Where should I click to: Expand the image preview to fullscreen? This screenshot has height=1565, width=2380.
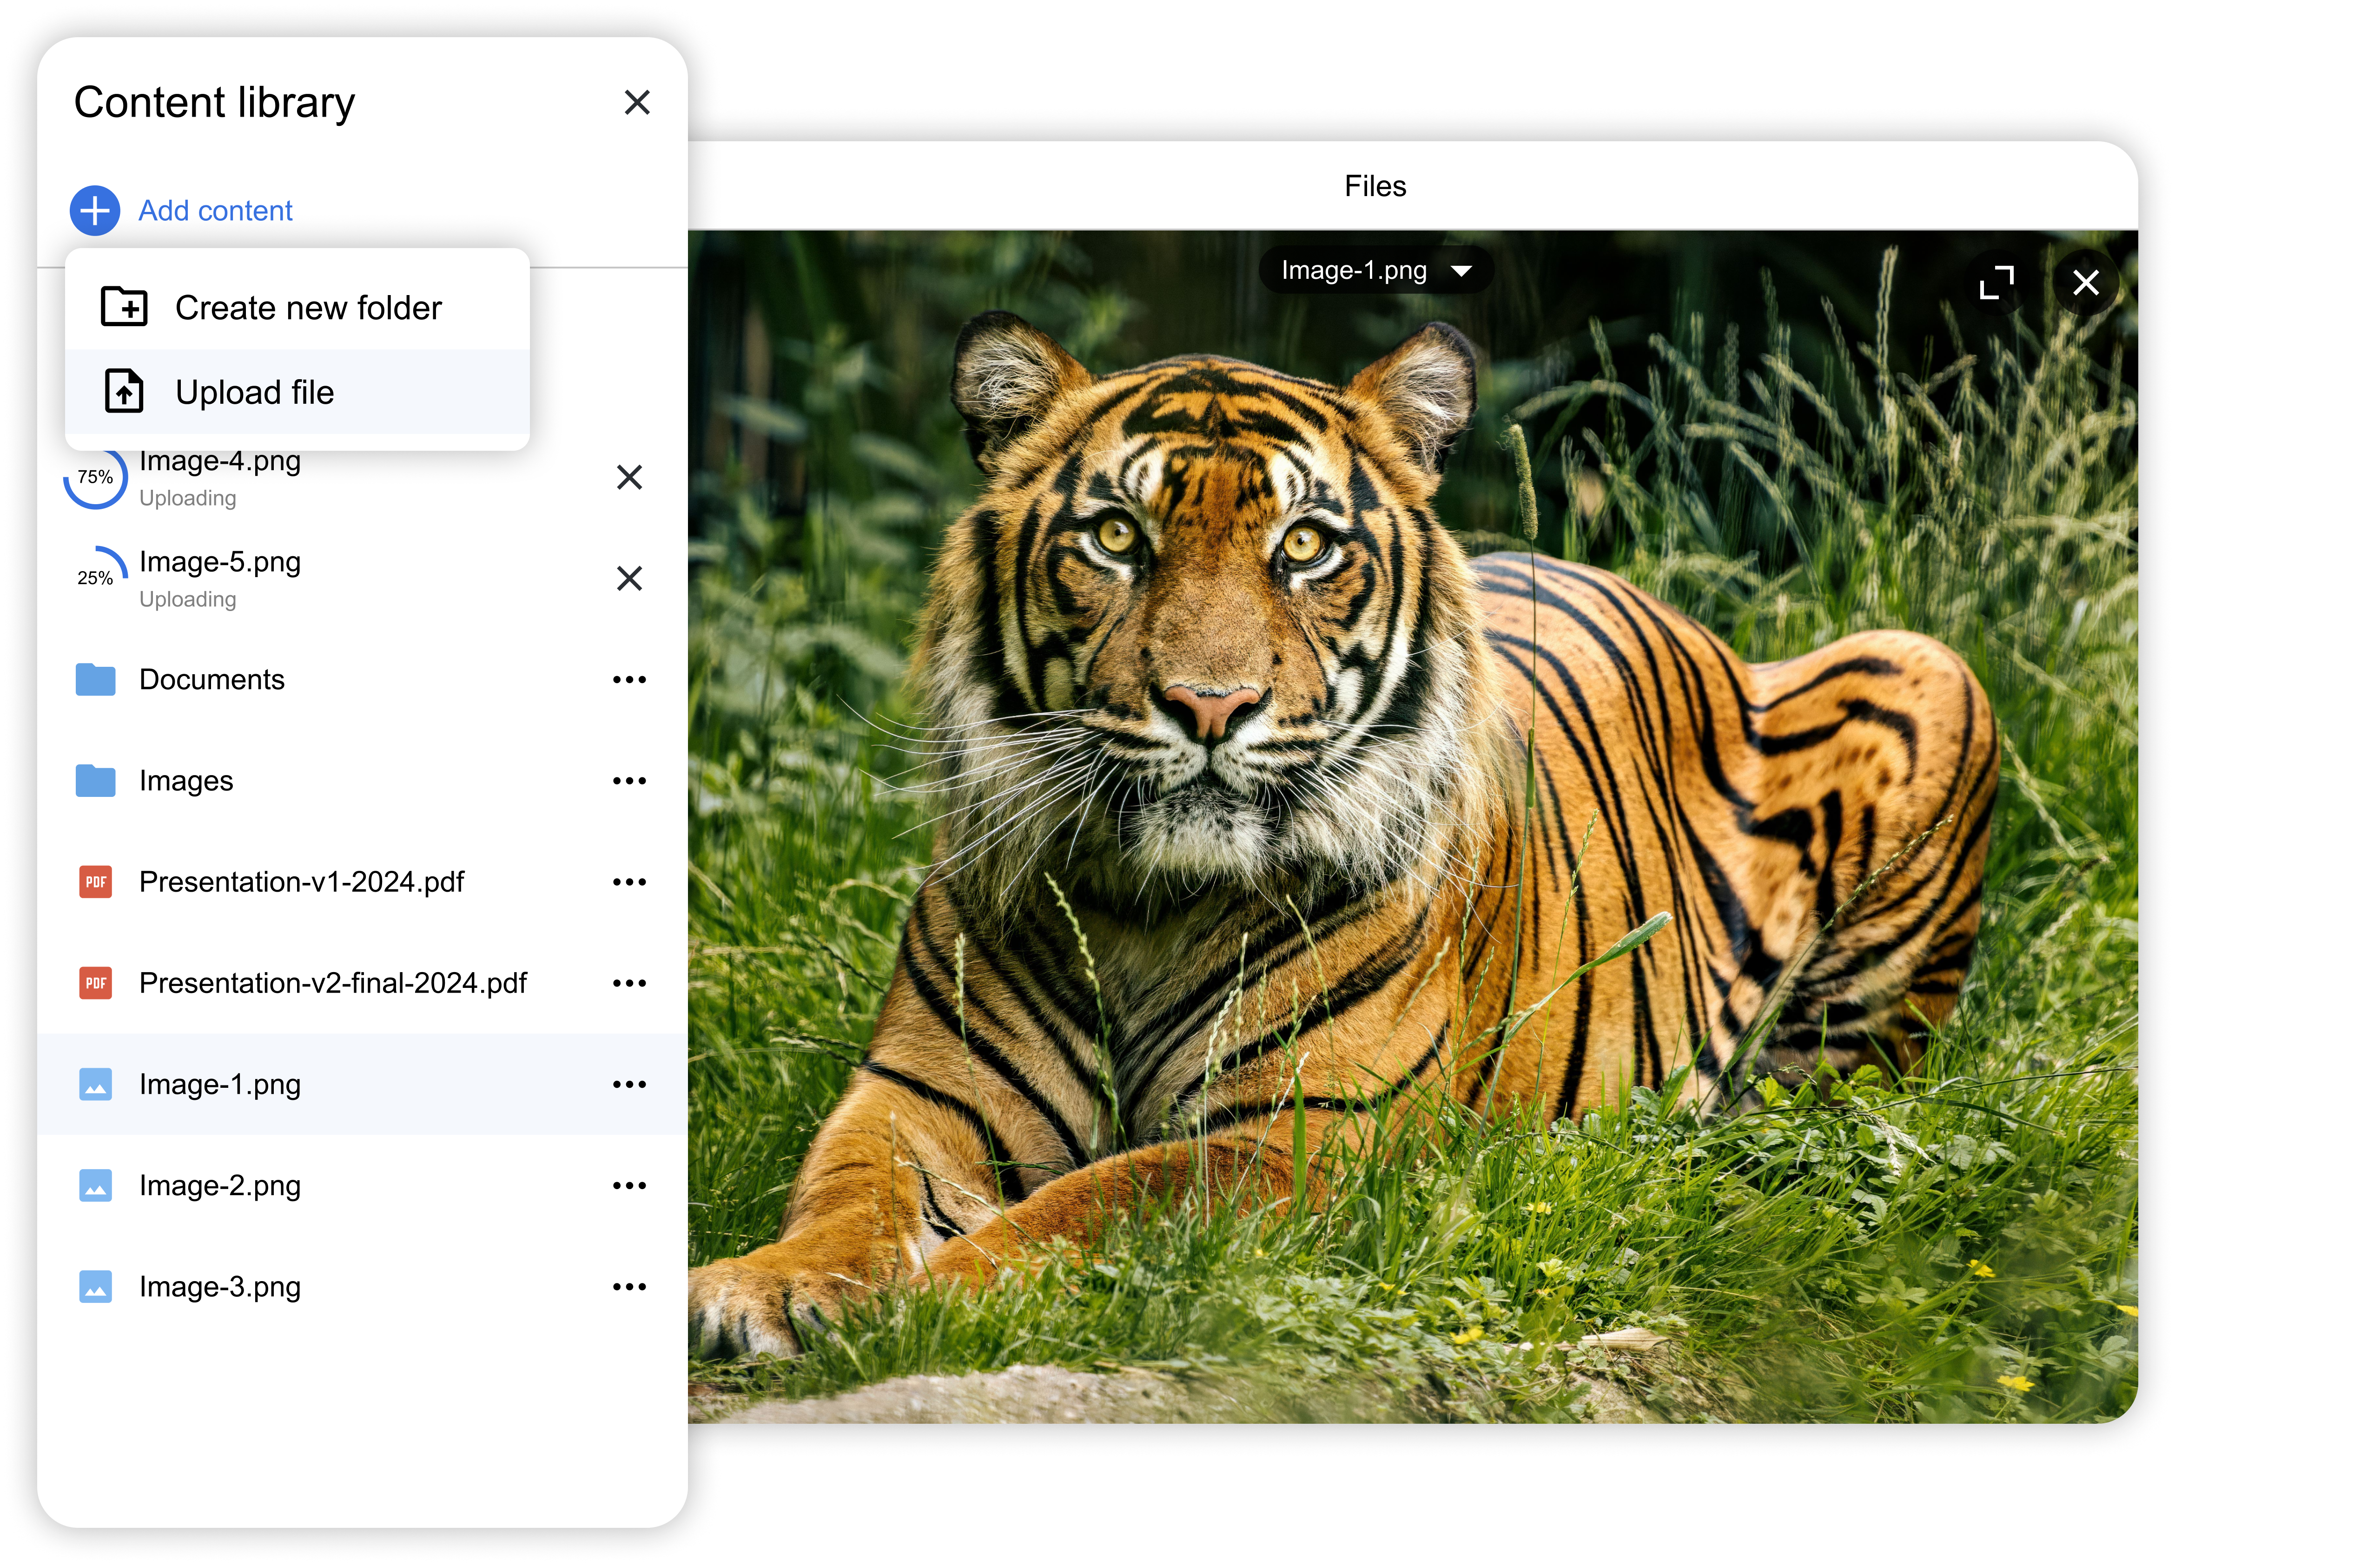pyautogui.click(x=1997, y=283)
